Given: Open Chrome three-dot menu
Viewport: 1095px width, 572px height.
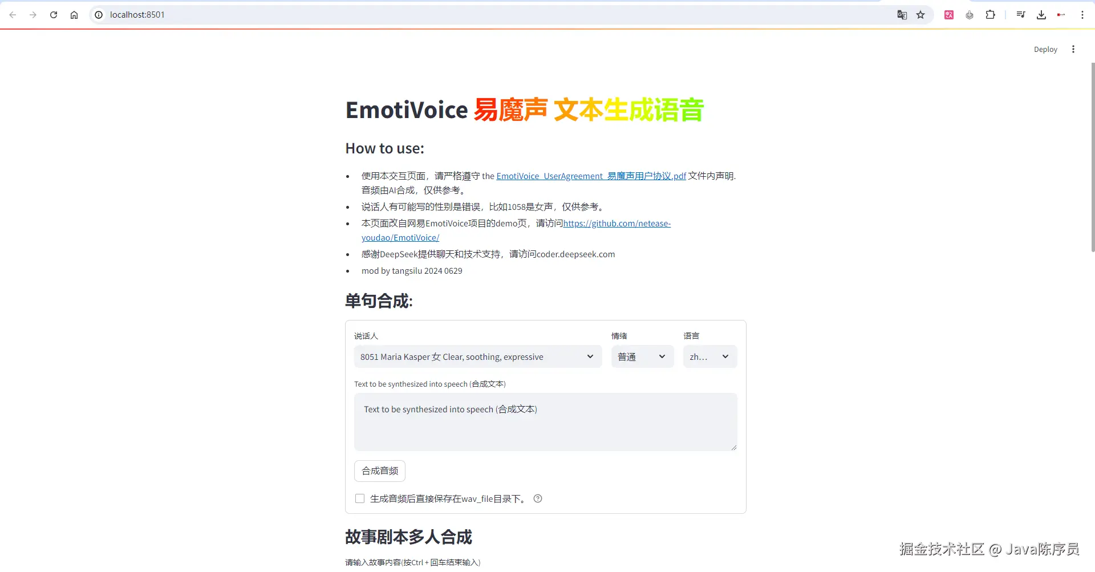Looking at the screenshot, I should pos(1082,15).
